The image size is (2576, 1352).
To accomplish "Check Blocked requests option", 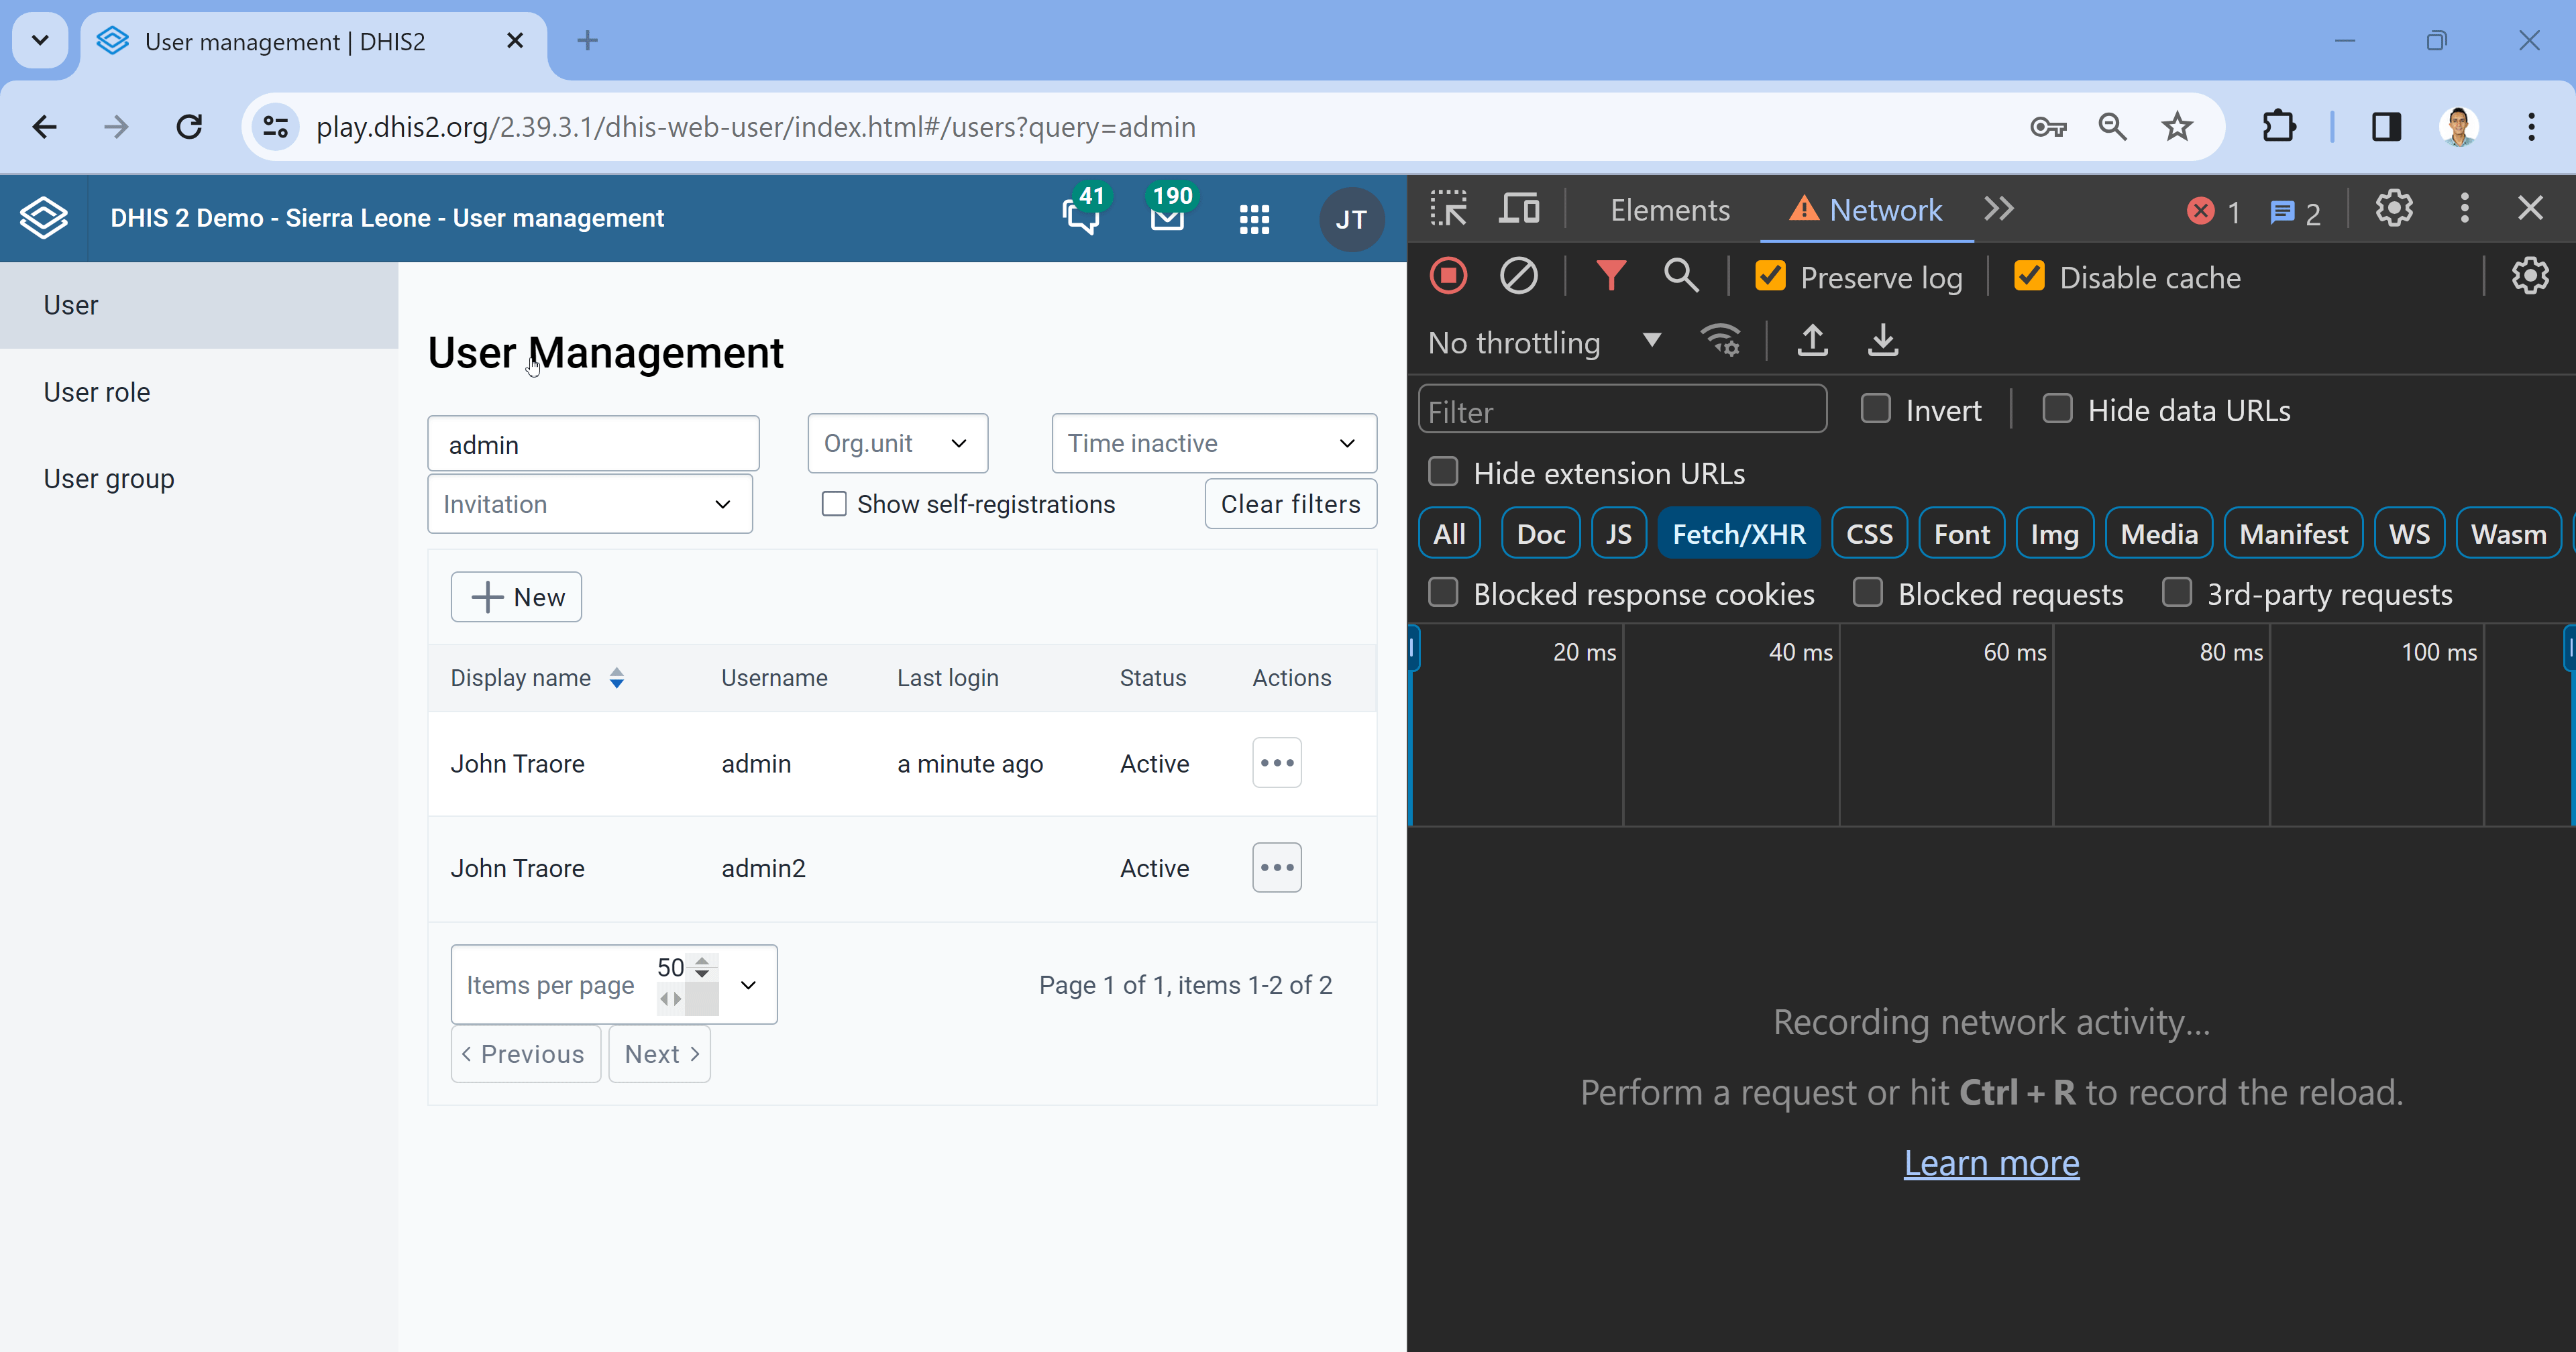I will [x=1867, y=593].
